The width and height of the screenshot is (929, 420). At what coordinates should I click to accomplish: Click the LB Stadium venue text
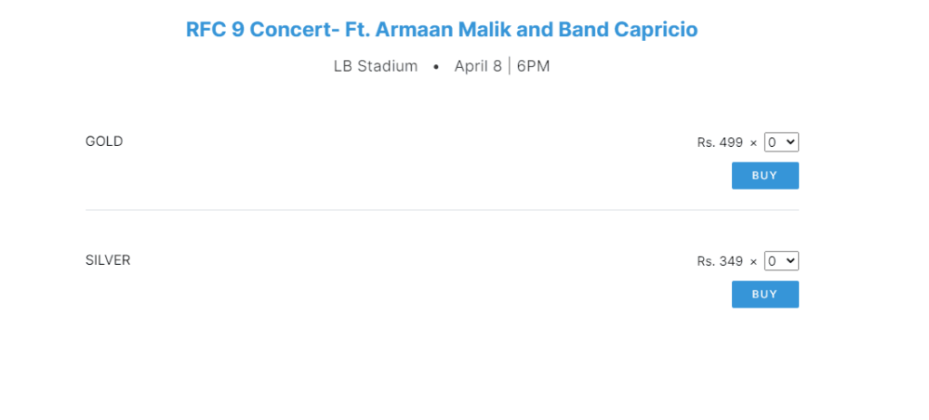[x=376, y=66]
